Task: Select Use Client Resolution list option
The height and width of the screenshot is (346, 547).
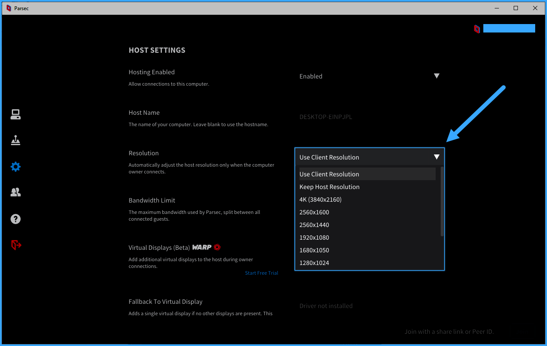Action: pyautogui.click(x=367, y=174)
